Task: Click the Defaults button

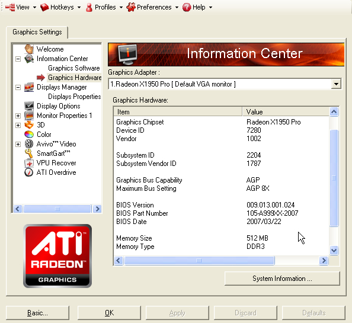Action: [313, 313]
